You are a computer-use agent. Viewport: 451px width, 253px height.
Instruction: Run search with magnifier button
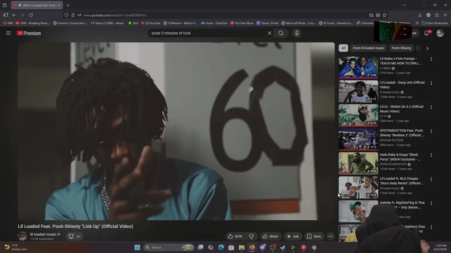pyautogui.click(x=281, y=33)
